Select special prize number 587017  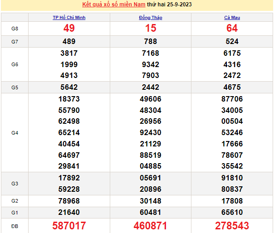[69, 226]
